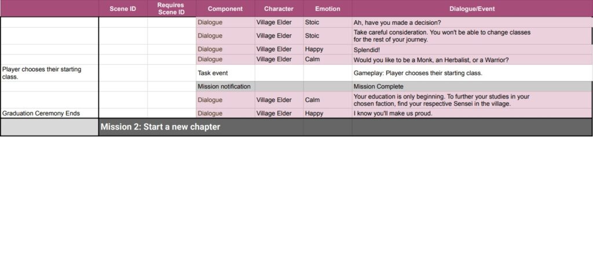
Task: Click the Scene ID column header
Action: click(x=123, y=9)
